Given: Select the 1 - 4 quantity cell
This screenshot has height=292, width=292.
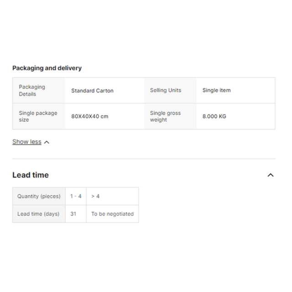Looking at the screenshot, I should pos(76,196).
